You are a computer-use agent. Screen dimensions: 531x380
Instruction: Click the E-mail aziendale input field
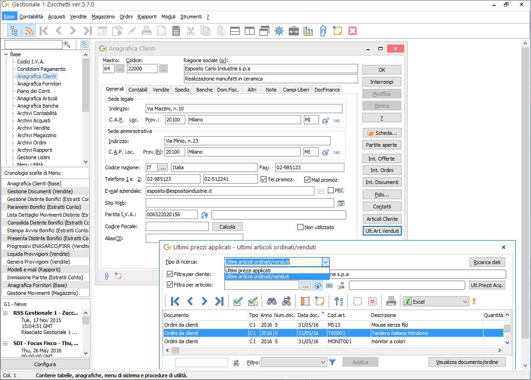pos(230,191)
